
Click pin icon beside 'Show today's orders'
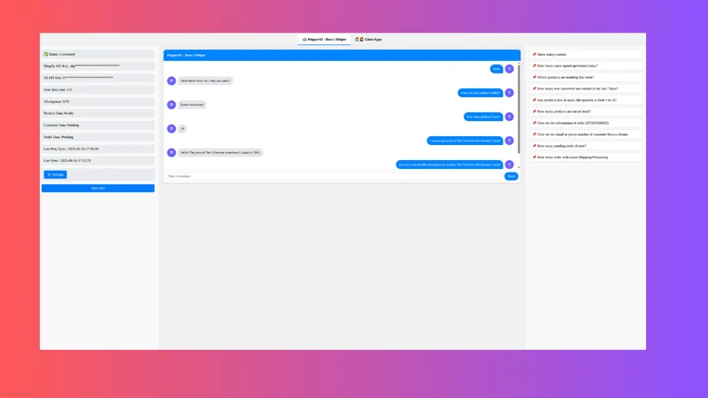point(535,54)
